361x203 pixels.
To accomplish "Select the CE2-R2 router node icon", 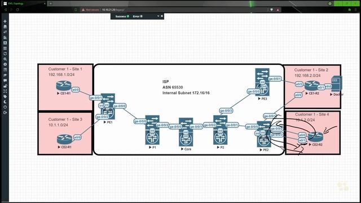I will pos(316,137).
